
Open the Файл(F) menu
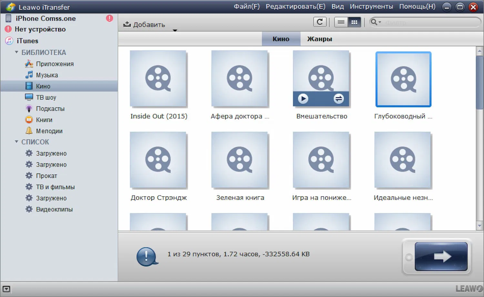pyautogui.click(x=247, y=6)
